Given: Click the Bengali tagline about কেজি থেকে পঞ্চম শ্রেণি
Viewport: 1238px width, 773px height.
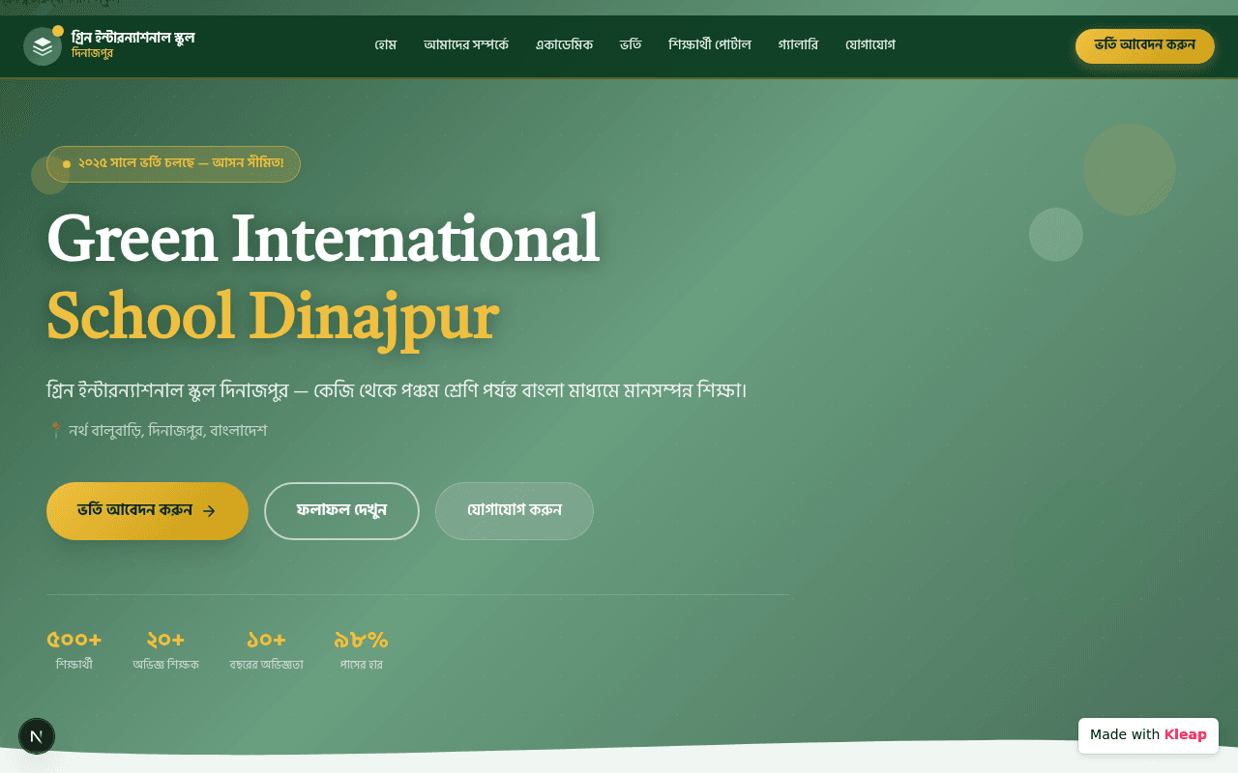Looking at the screenshot, I should (397, 391).
